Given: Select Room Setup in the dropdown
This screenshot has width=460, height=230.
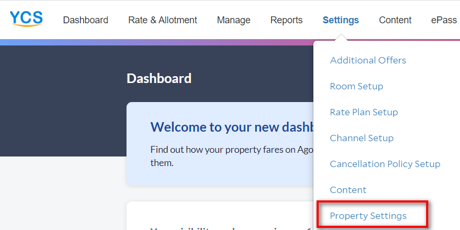Looking at the screenshot, I should point(356,86).
